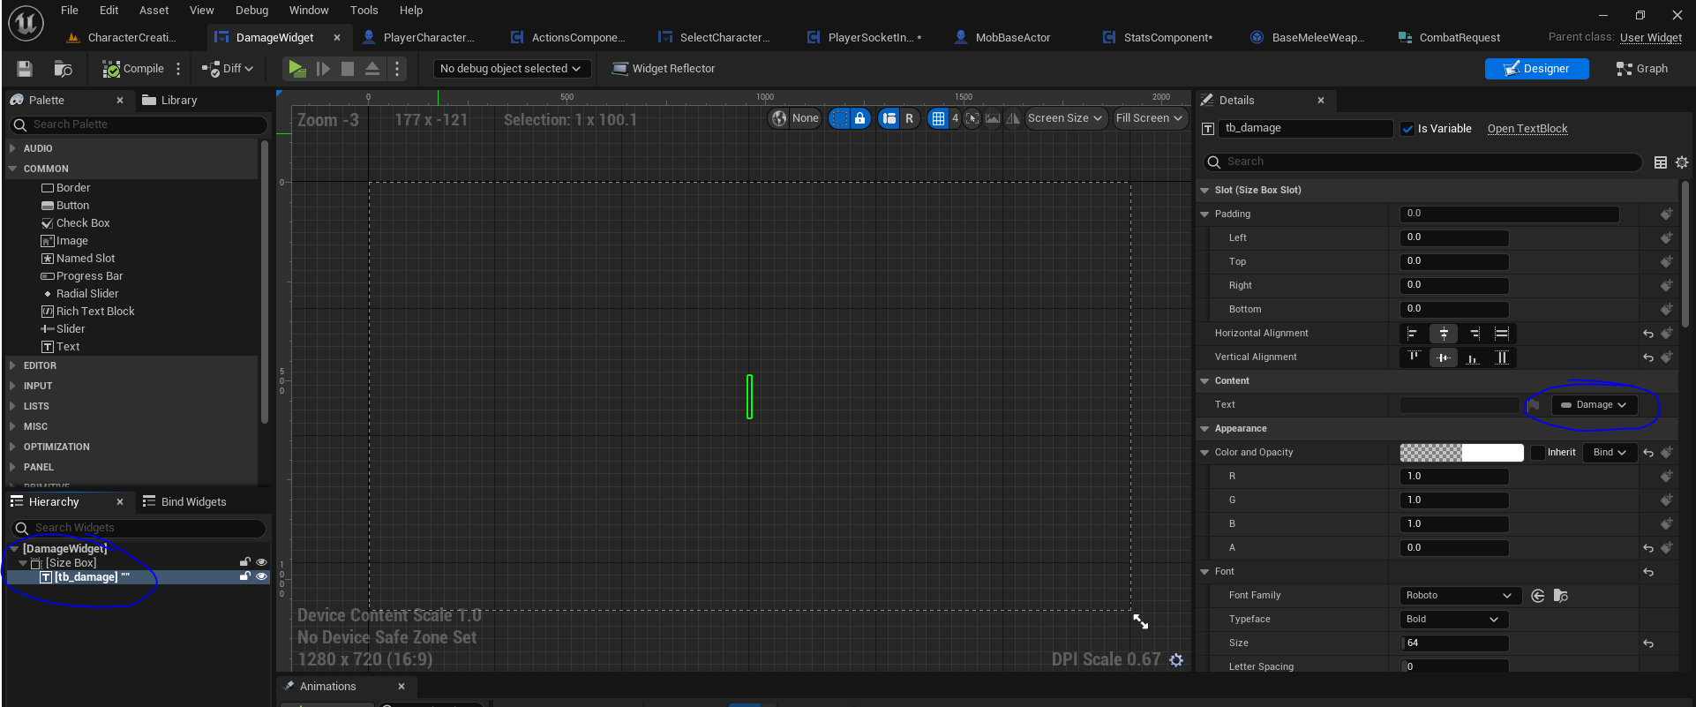This screenshot has width=1696, height=707.
Task: Set horizontal alignment to right
Action: click(x=1474, y=334)
